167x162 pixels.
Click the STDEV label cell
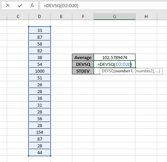(83, 71)
